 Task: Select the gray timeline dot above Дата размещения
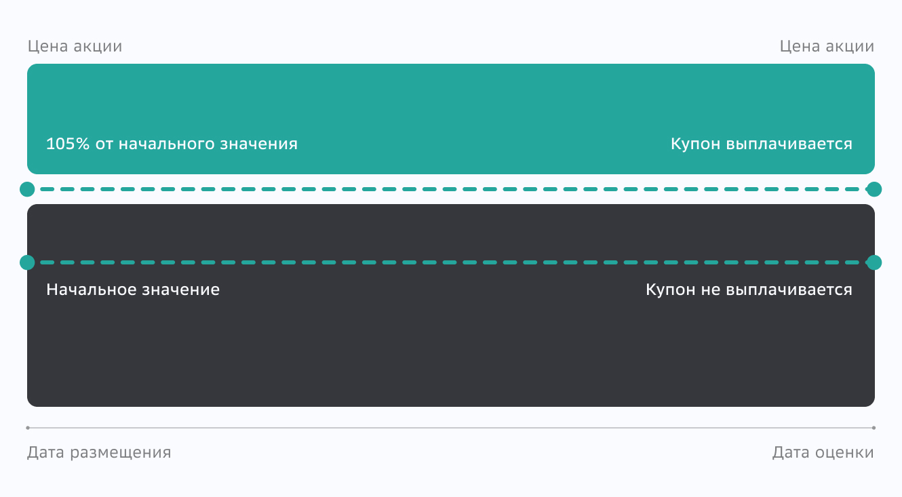click(x=28, y=428)
